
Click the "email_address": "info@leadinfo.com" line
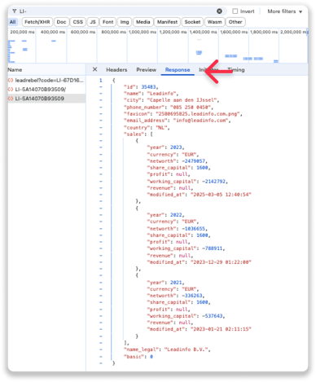point(177,121)
